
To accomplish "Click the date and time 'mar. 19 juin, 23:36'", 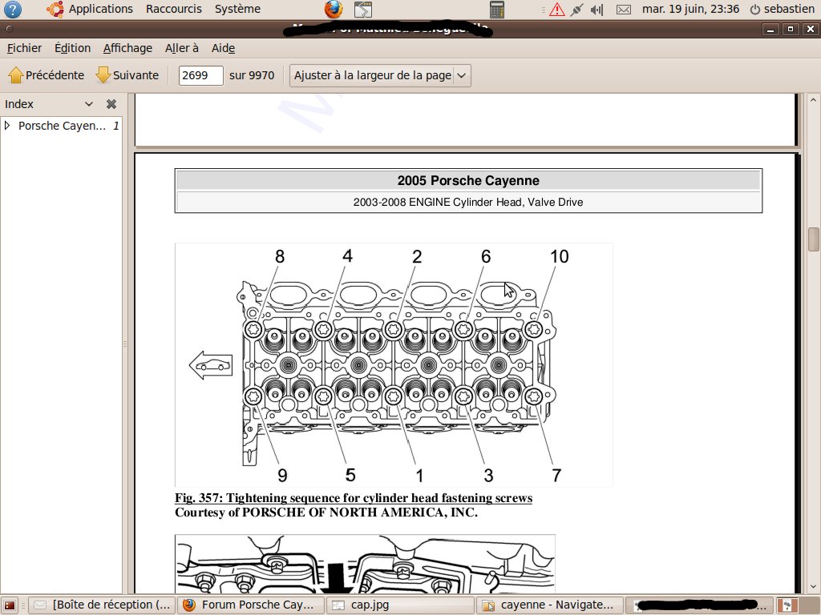I will pos(690,9).
